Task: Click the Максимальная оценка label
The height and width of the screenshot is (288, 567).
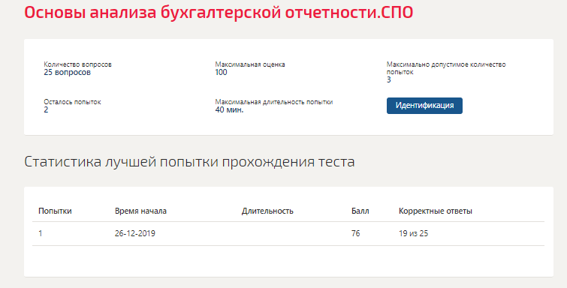Action: click(250, 64)
